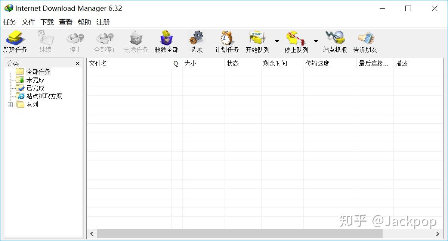448x241 pixels.
Task: Click the 继续 (resume) toolbar icon
Action: click(x=46, y=38)
